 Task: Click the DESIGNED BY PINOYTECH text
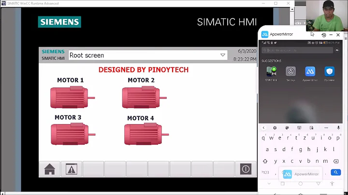click(144, 70)
